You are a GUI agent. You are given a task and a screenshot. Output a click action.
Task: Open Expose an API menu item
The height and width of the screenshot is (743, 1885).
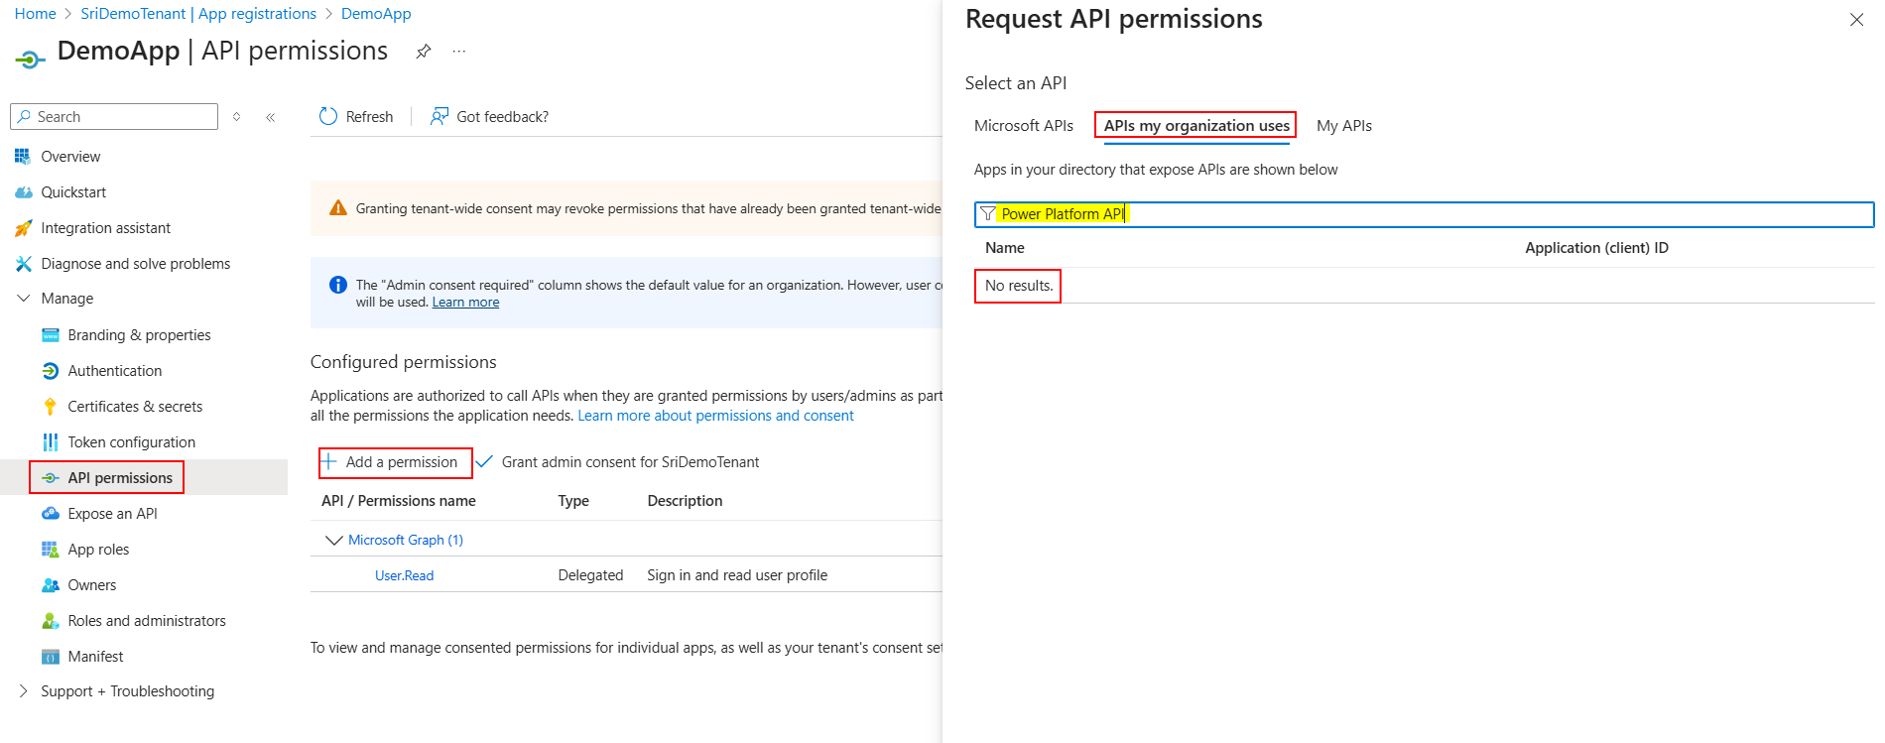[112, 514]
